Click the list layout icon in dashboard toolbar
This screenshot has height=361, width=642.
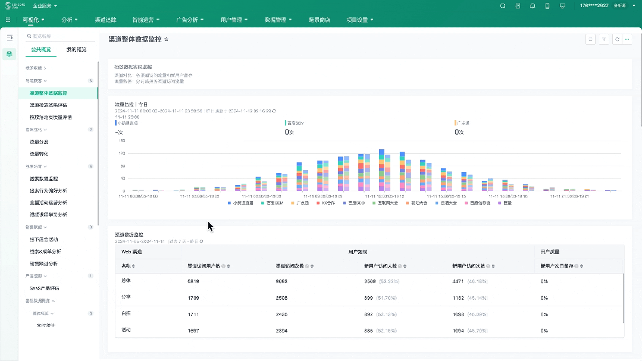[590, 39]
